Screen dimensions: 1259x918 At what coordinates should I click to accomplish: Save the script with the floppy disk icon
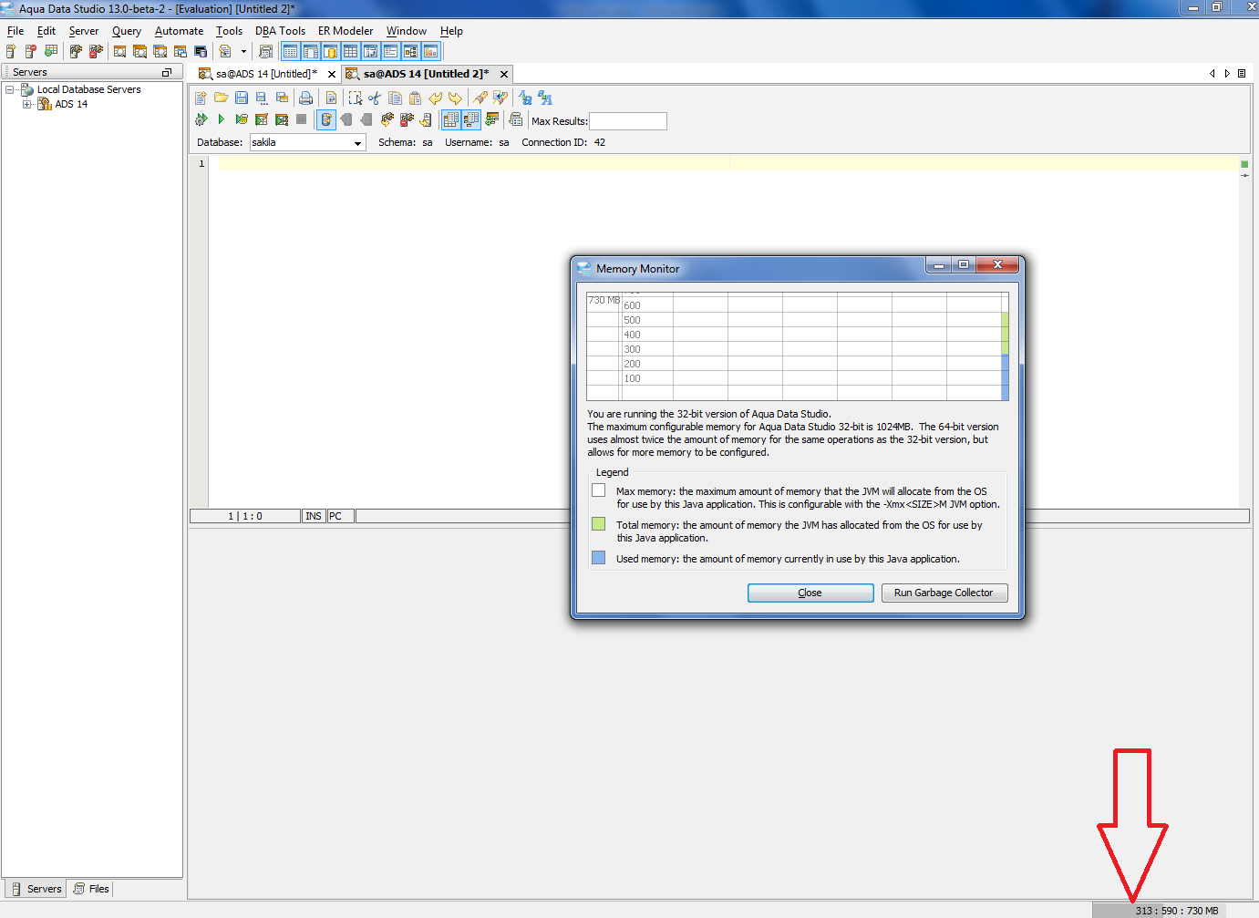[x=242, y=98]
